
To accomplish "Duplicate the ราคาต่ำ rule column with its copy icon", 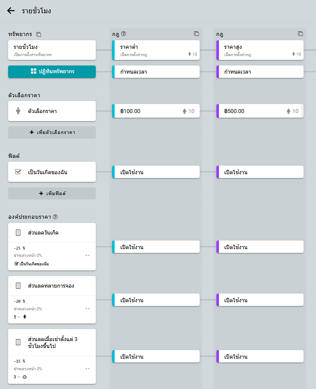I will pyautogui.click(x=196, y=34).
